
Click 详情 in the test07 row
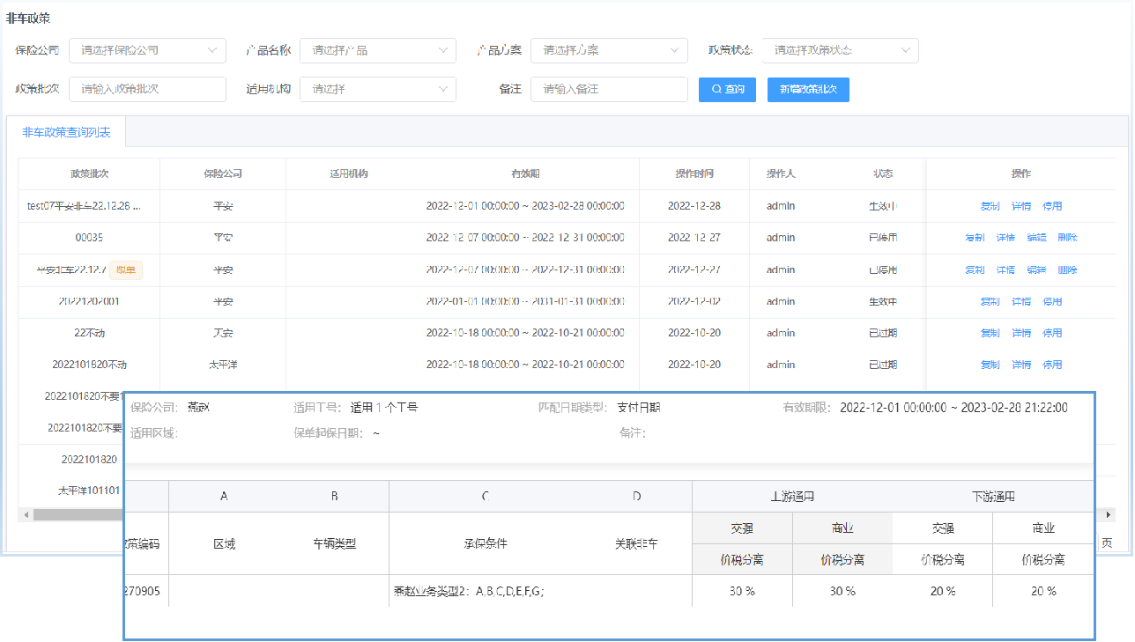[1020, 206]
